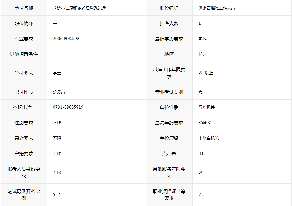Click the 地区 label
The image size is (292, 206).
point(169,54)
